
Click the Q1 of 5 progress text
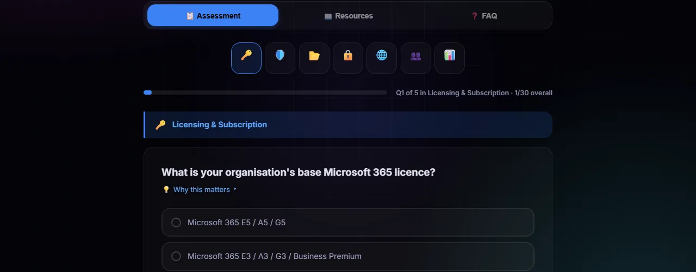(x=474, y=93)
